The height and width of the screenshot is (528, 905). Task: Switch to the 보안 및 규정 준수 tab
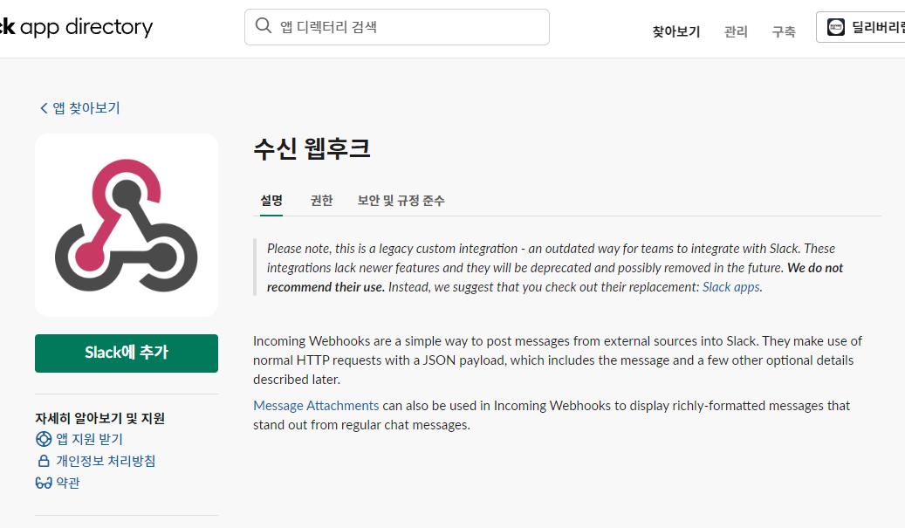[401, 201]
